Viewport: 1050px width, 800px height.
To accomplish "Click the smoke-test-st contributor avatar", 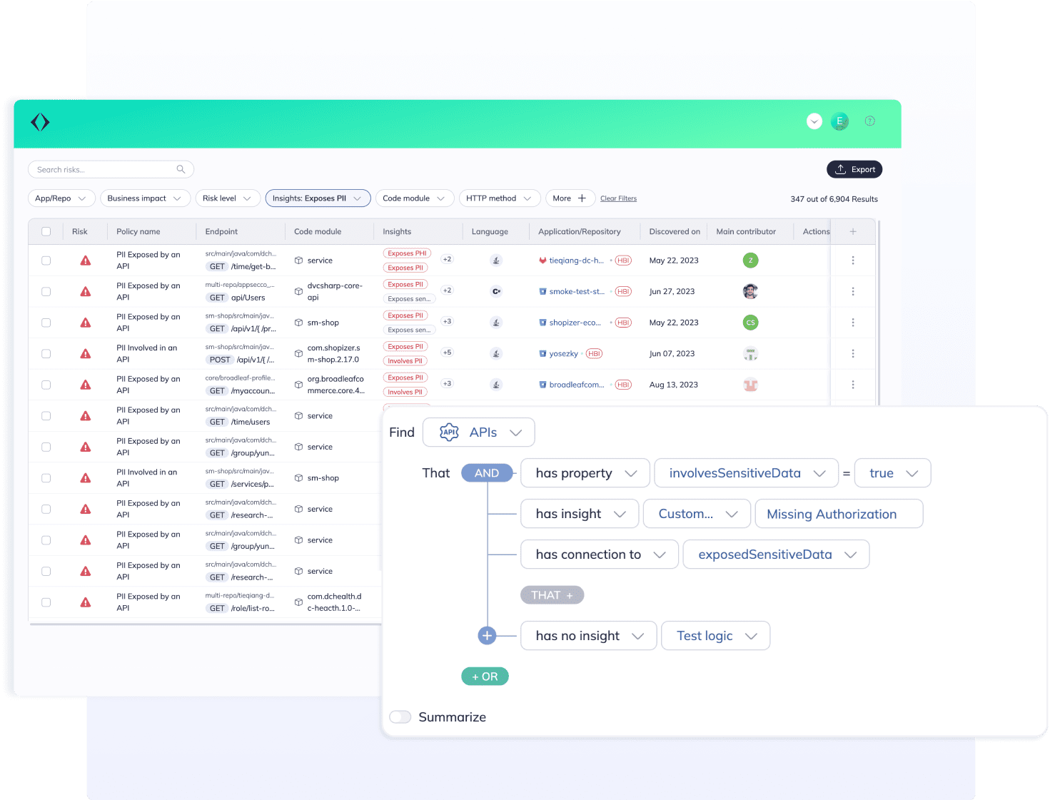I will tap(750, 291).
